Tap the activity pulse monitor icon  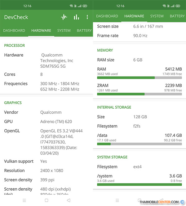pyautogui.click(x=64, y=17)
